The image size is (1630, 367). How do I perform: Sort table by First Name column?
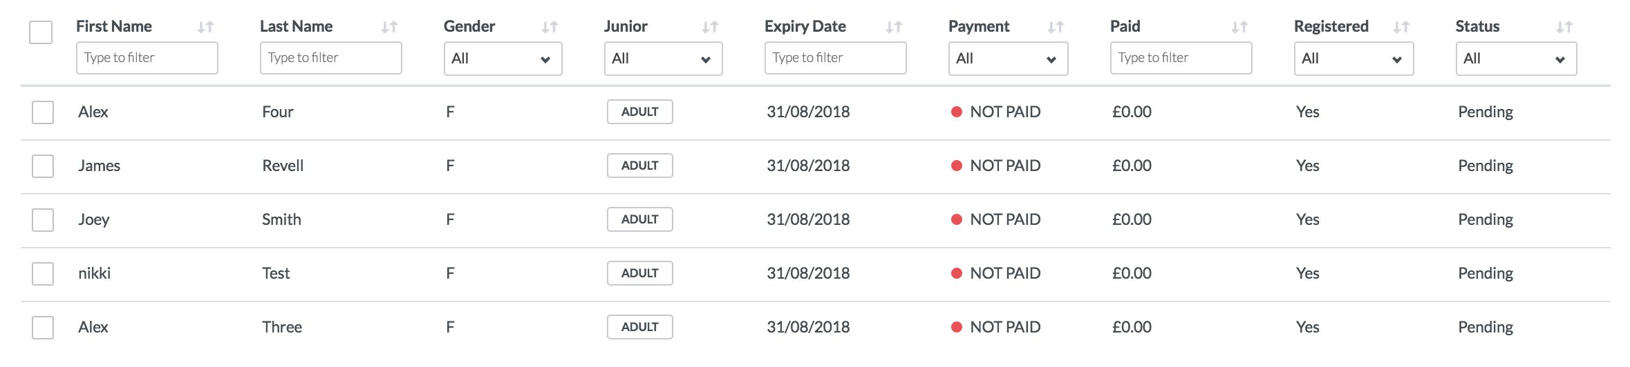(x=205, y=27)
